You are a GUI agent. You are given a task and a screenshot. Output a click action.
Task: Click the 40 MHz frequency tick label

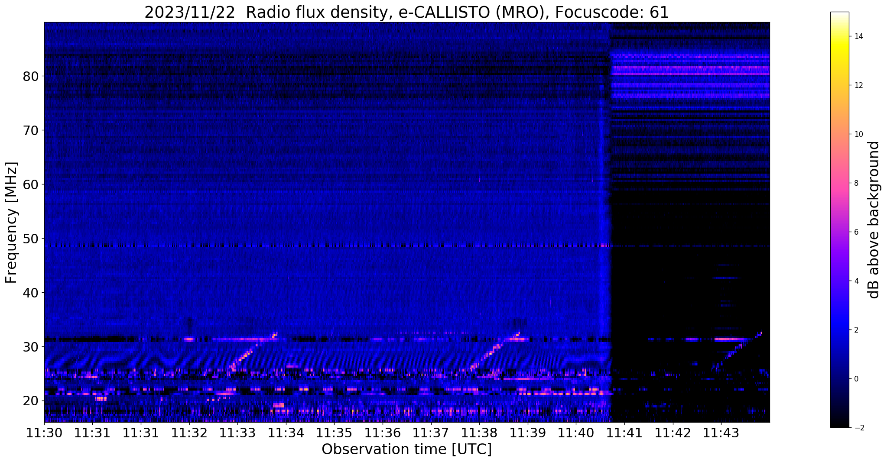point(31,293)
